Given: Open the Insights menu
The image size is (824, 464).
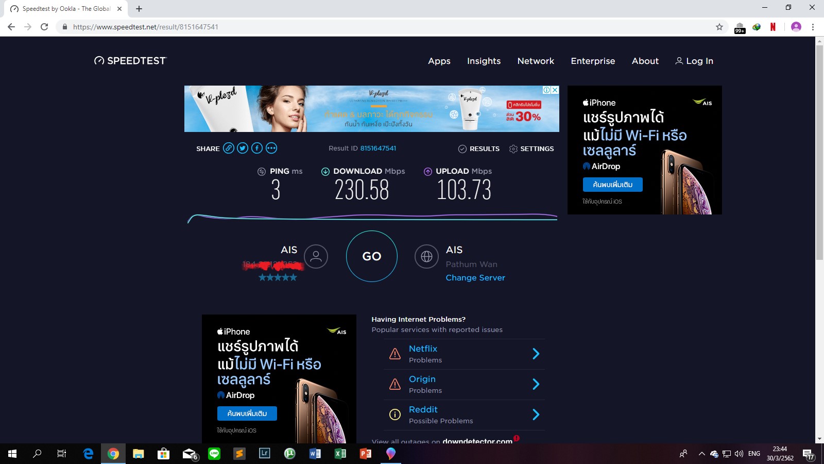Looking at the screenshot, I should pyautogui.click(x=484, y=61).
